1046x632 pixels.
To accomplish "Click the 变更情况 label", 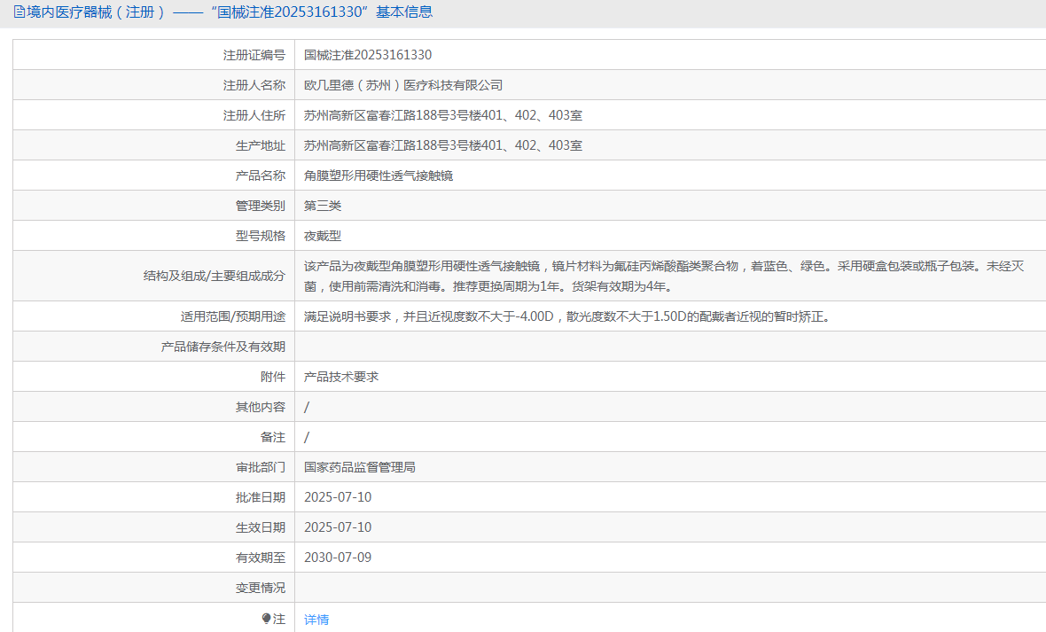I will point(260,588).
